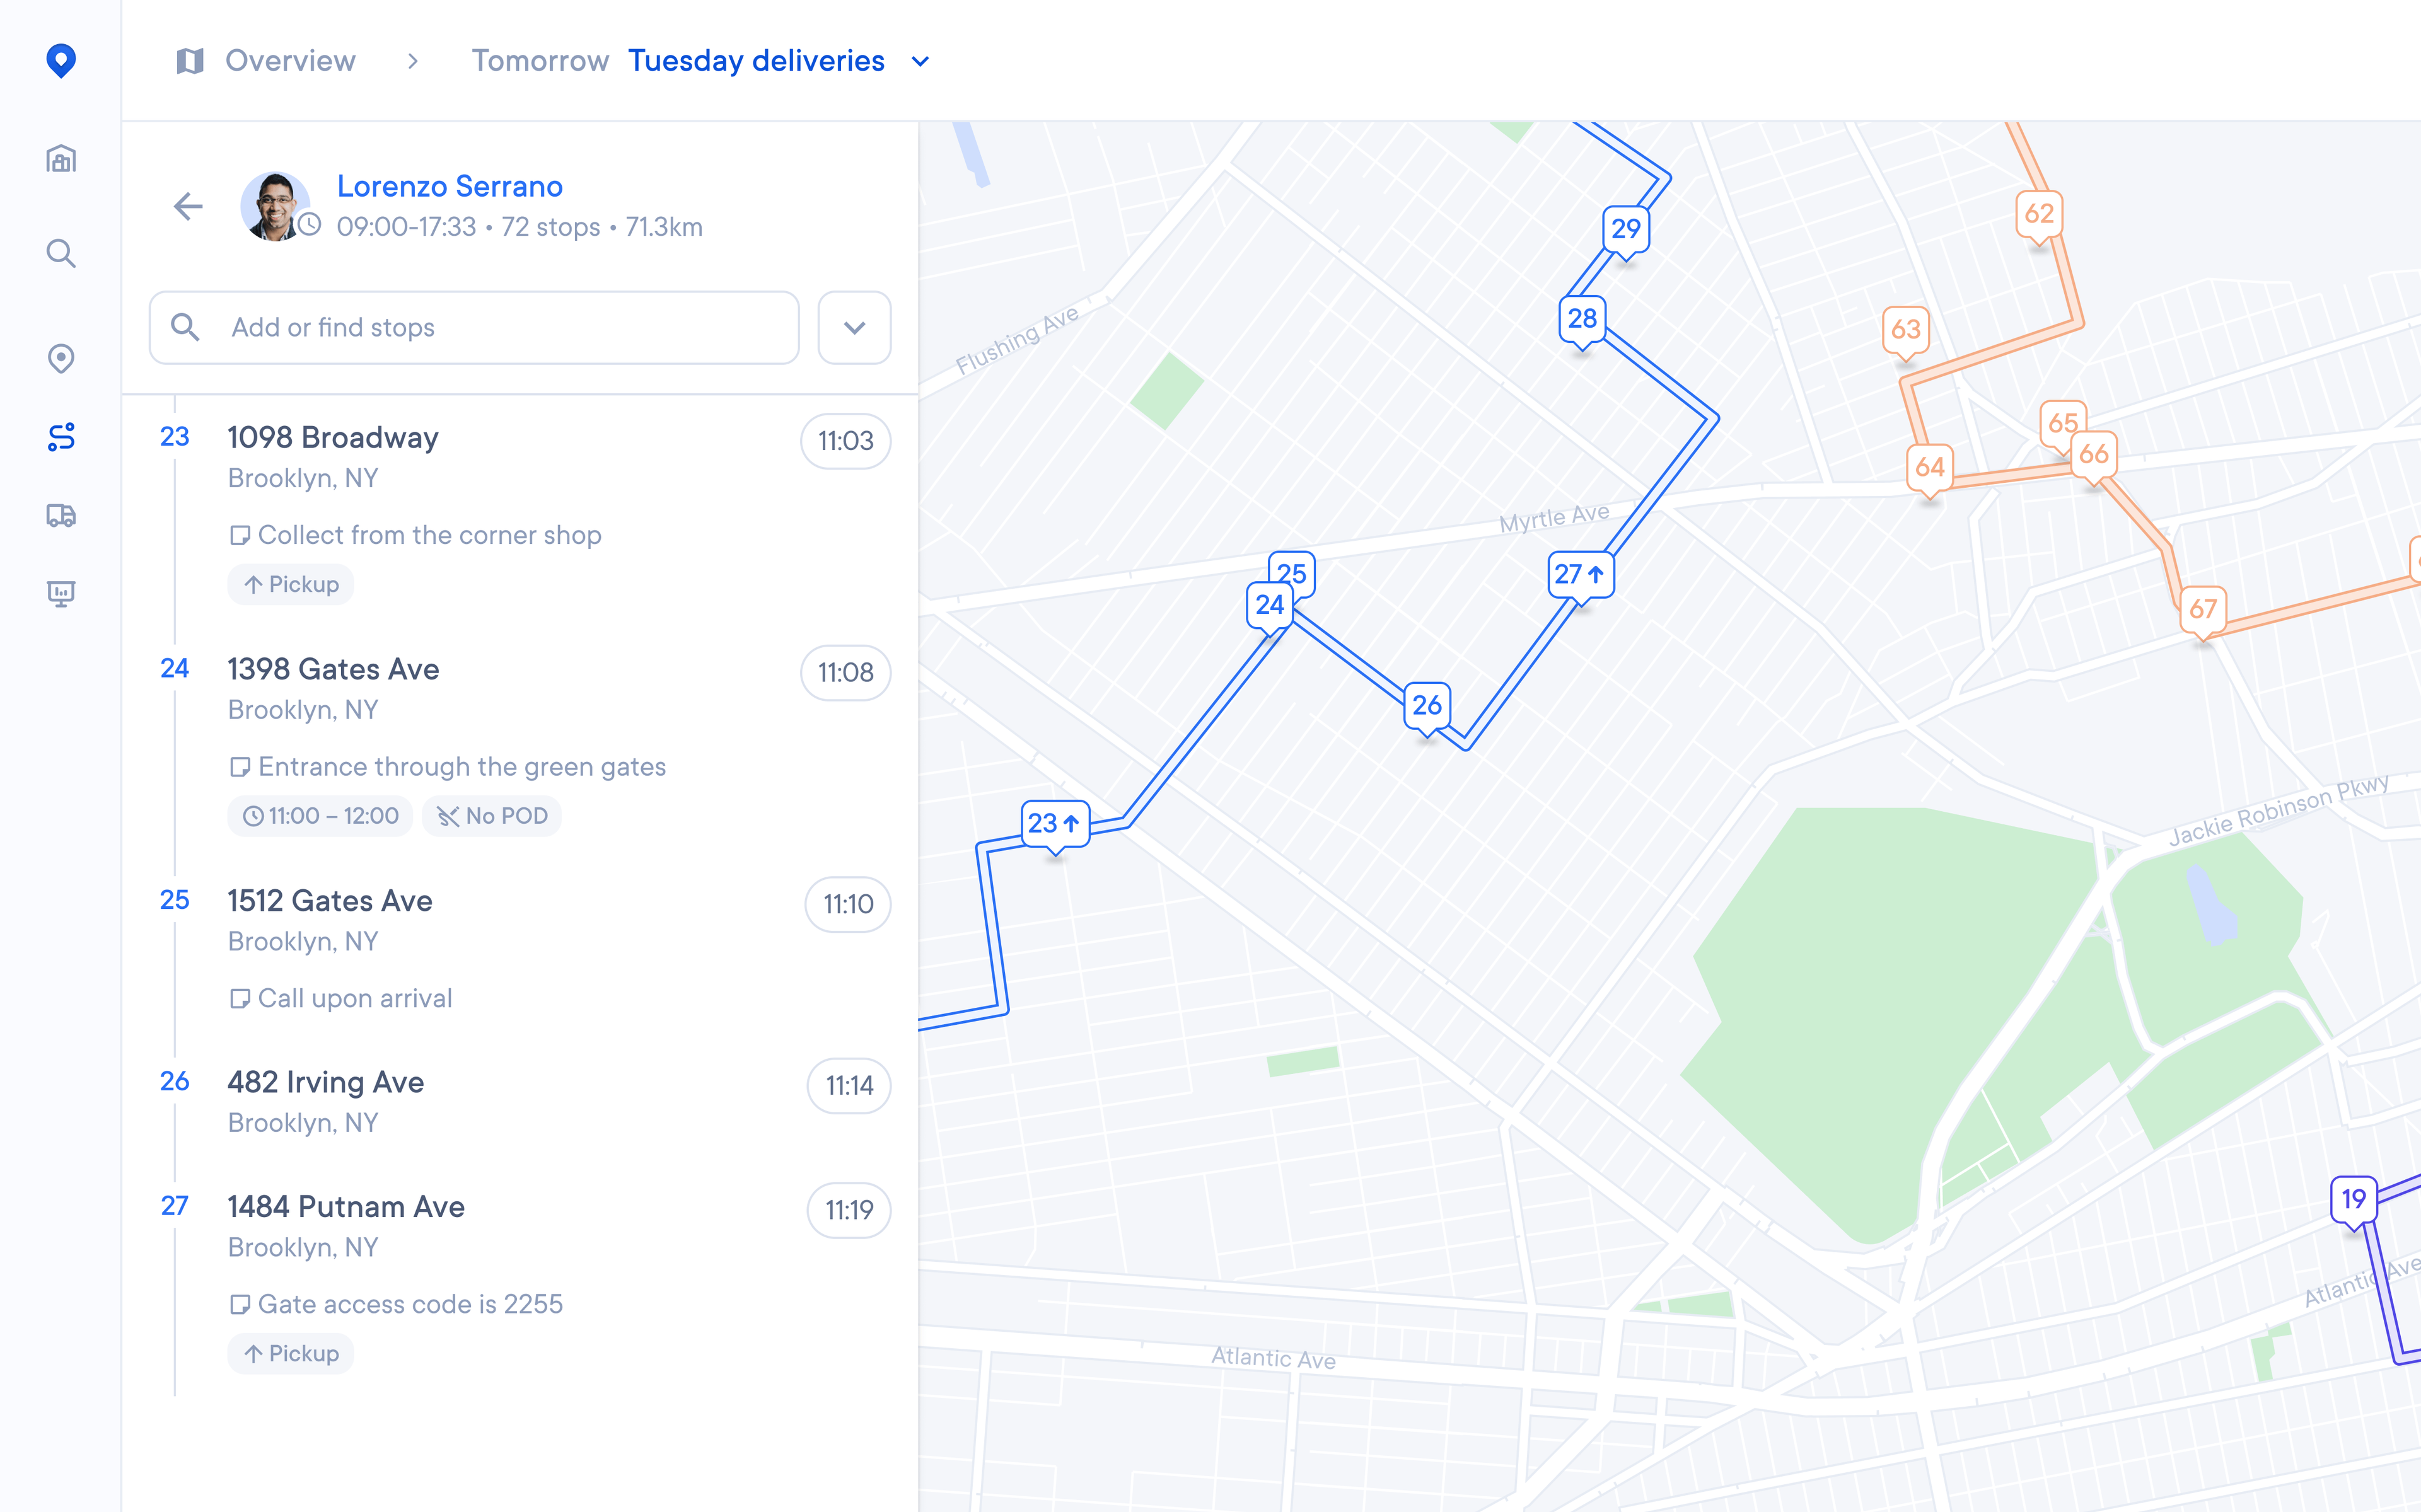Click the Pickup tag on 1484 Putnam Ave
Screen dimensions: 2421x1512
pos(291,1354)
